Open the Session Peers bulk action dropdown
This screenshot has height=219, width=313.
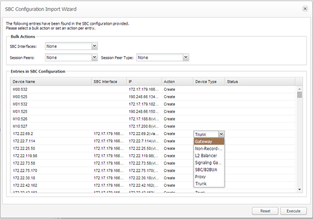(95, 57)
